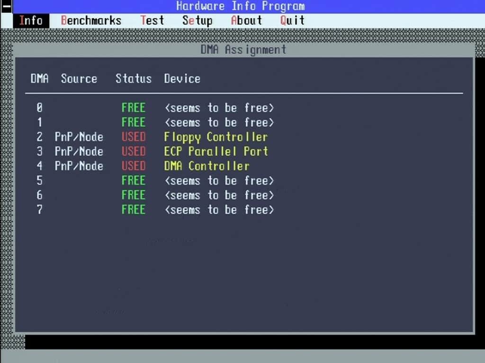Click the DMA Controller device entry
The image size is (485, 363).
(x=207, y=166)
